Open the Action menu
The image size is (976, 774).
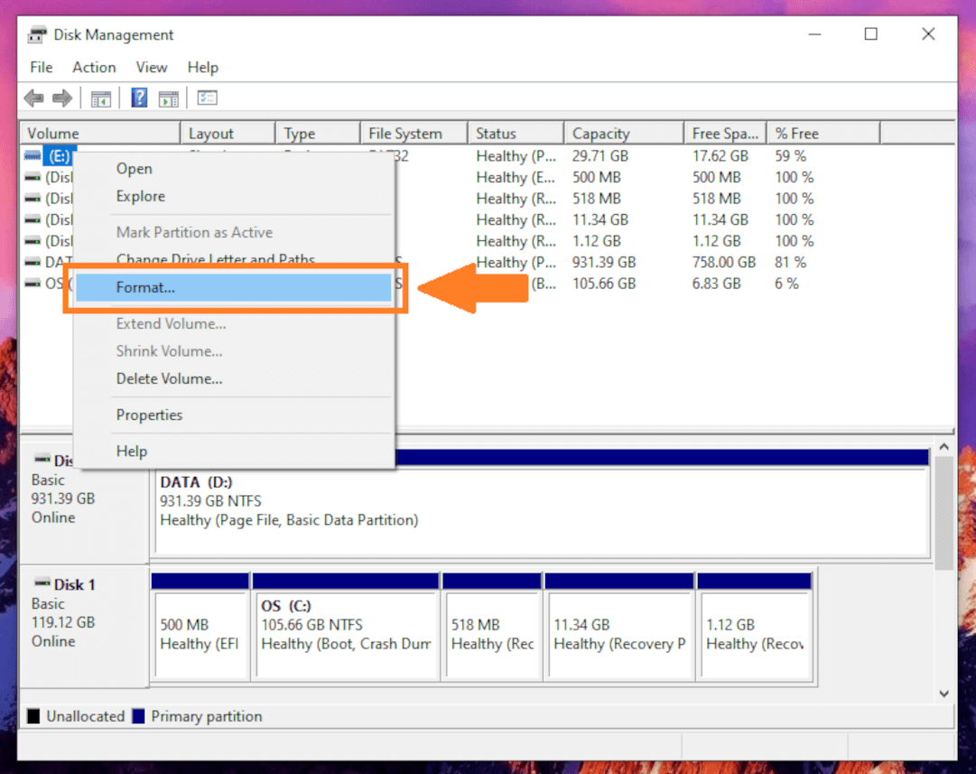click(94, 67)
